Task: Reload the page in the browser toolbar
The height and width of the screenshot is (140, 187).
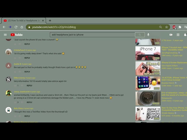Action: point(16,27)
